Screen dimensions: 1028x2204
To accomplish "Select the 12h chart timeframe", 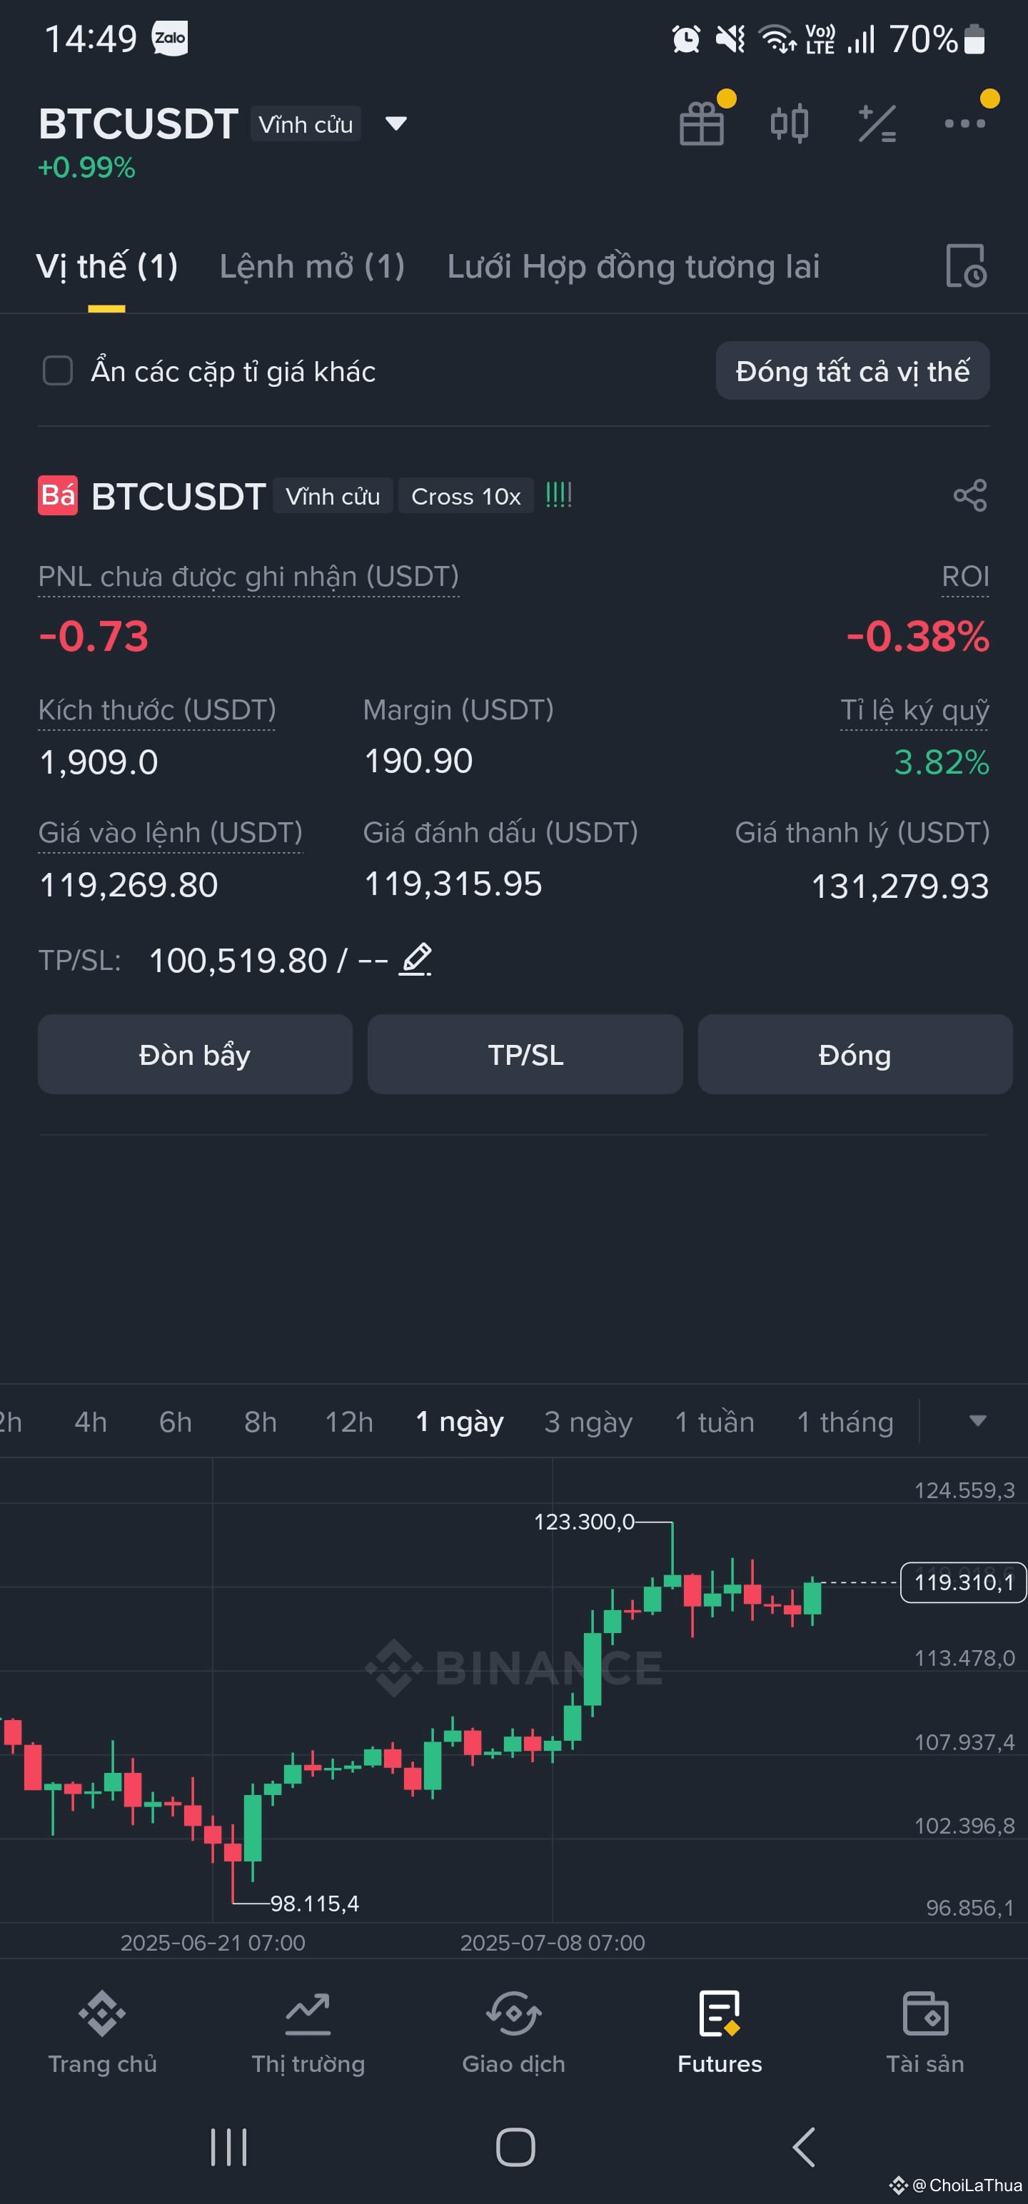I will (x=349, y=1422).
